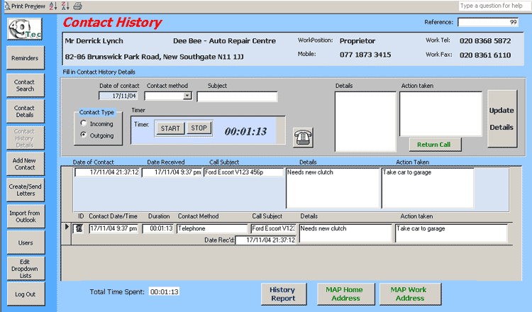The width and height of the screenshot is (532, 312).
Task: Click the Total Time Spent value 00:01:13
Action: (165, 291)
